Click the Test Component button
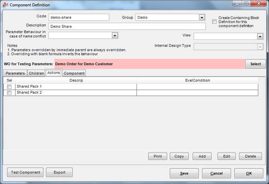The width and height of the screenshot is (269, 184). [25, 172]
